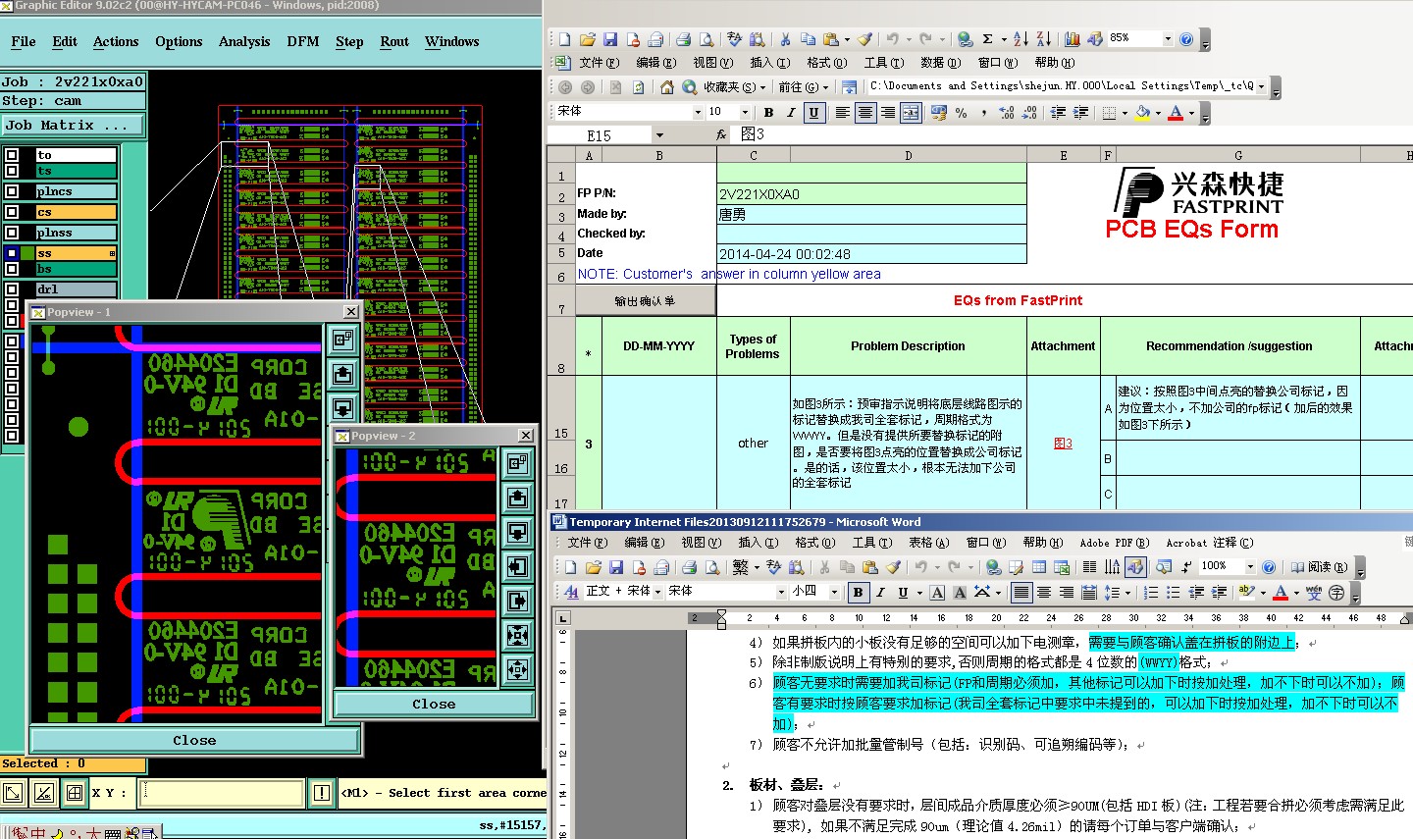Click the Save icon in Excel toolbar
This screenshot has width=1413, height=839.
pos(610,39)
